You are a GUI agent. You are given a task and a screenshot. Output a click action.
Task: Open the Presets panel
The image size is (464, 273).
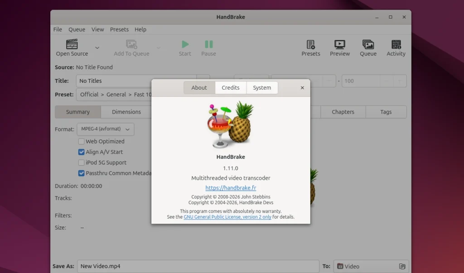click(x=311, y=47)
